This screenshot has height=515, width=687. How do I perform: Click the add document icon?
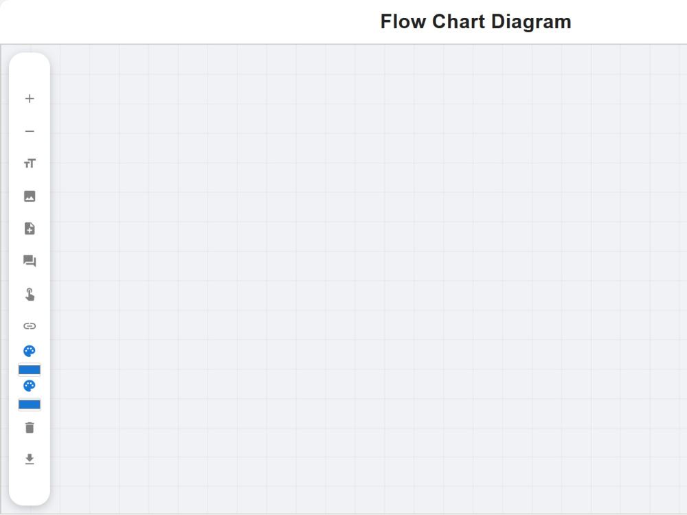tap(30, 229)
